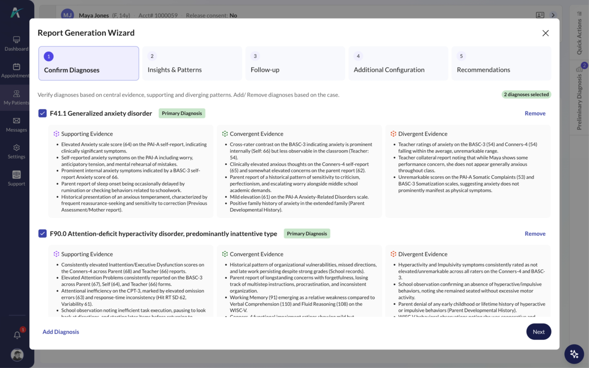Open Messages envelope icon

point(17,121)
